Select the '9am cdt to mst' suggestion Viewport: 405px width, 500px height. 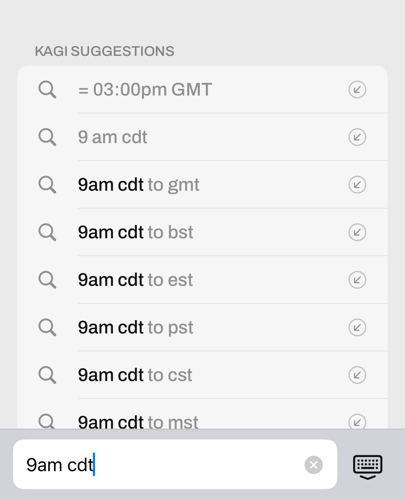click(x=138, y=422)
